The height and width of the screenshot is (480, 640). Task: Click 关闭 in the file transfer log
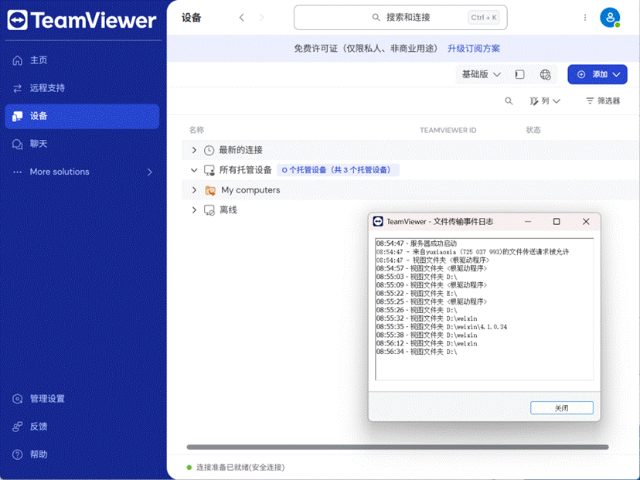tap(562, 408)
